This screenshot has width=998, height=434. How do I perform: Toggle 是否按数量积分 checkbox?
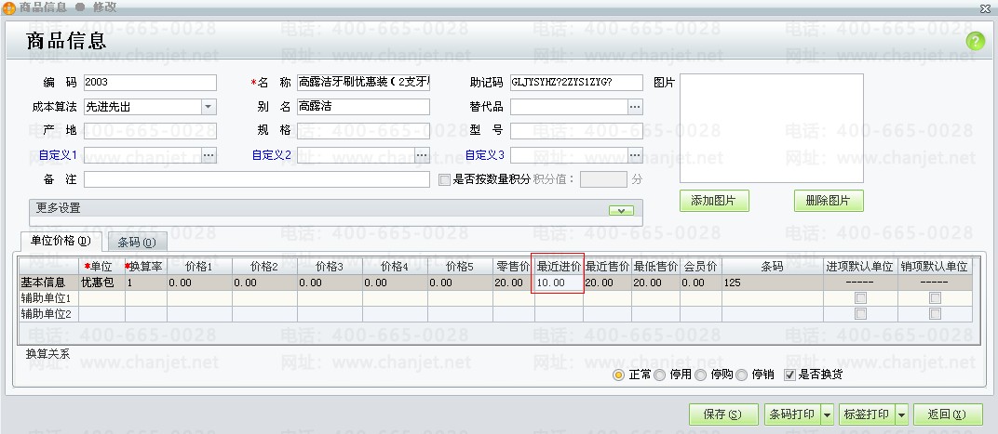[x=444, y=179]
